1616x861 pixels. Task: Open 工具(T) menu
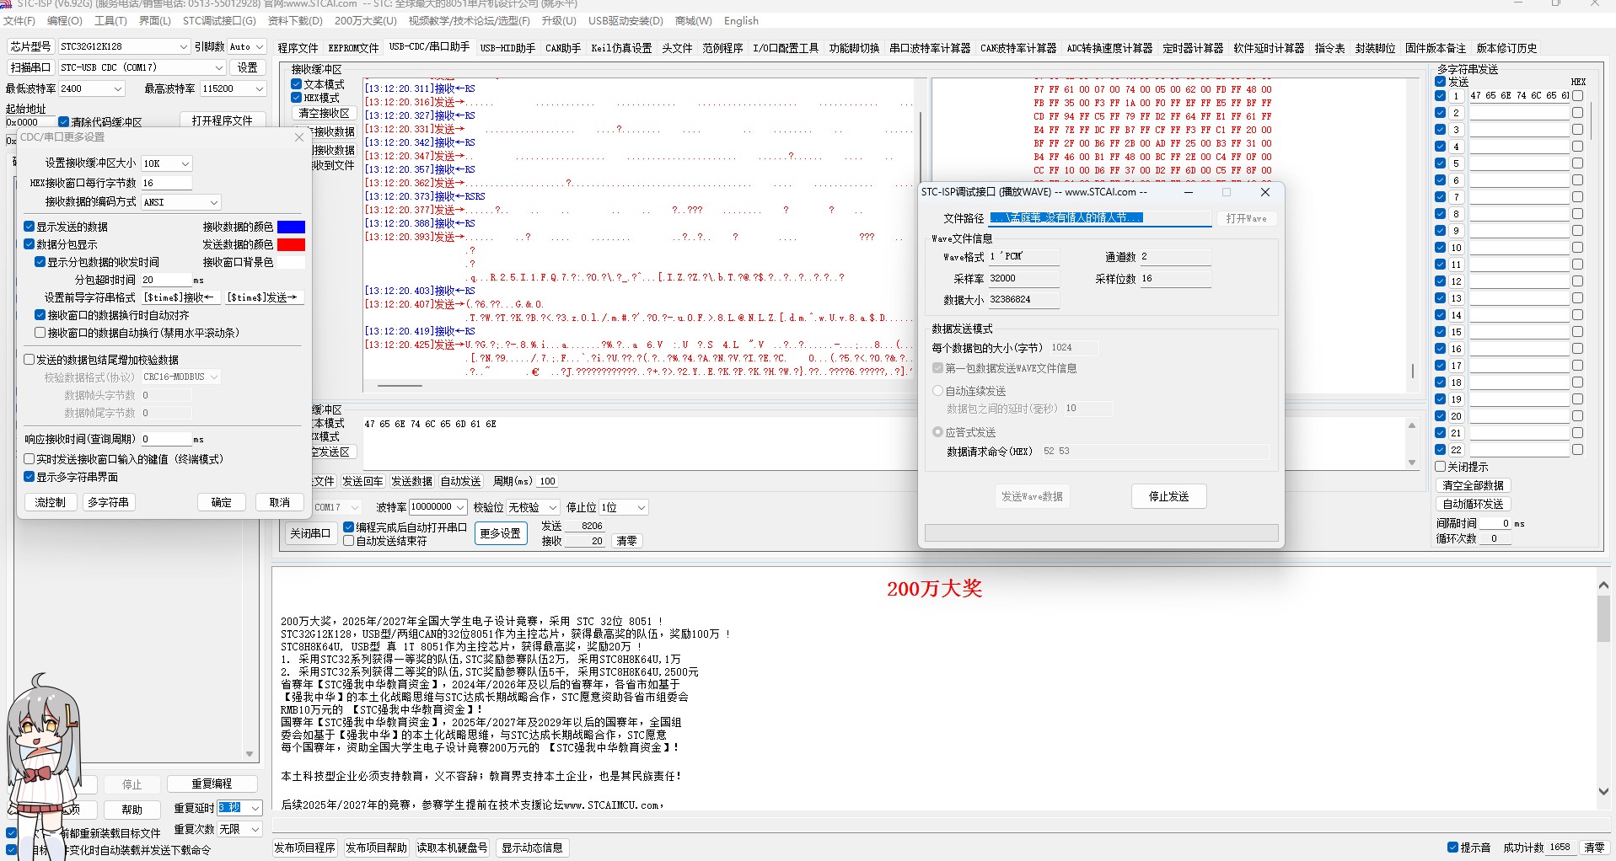[x=110, y=21]
